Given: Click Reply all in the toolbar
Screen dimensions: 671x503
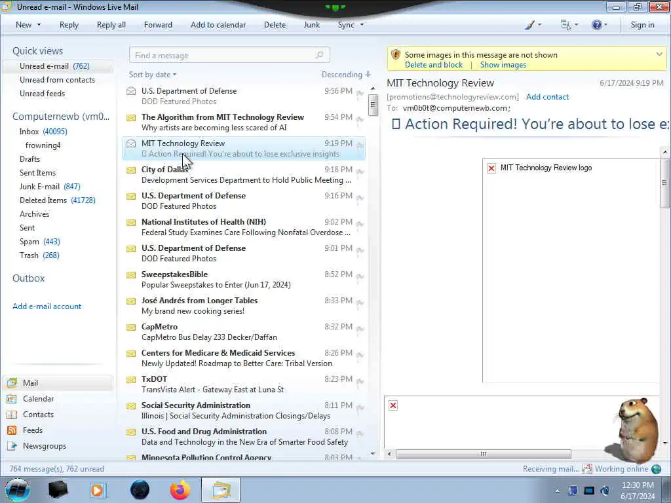Looking at the screenshot, I should coord(111,25).
